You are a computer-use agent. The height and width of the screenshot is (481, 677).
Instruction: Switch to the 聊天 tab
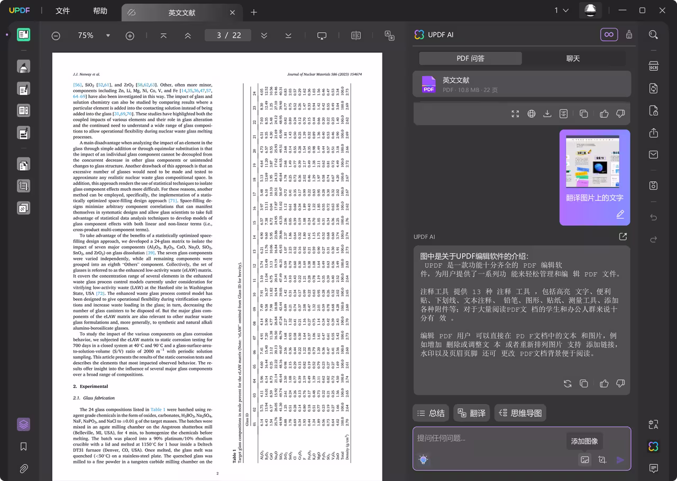[x=573, y=59]
